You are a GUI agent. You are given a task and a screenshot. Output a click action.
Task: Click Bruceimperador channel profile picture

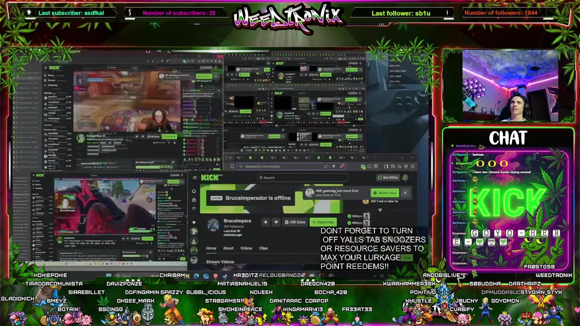213,225
